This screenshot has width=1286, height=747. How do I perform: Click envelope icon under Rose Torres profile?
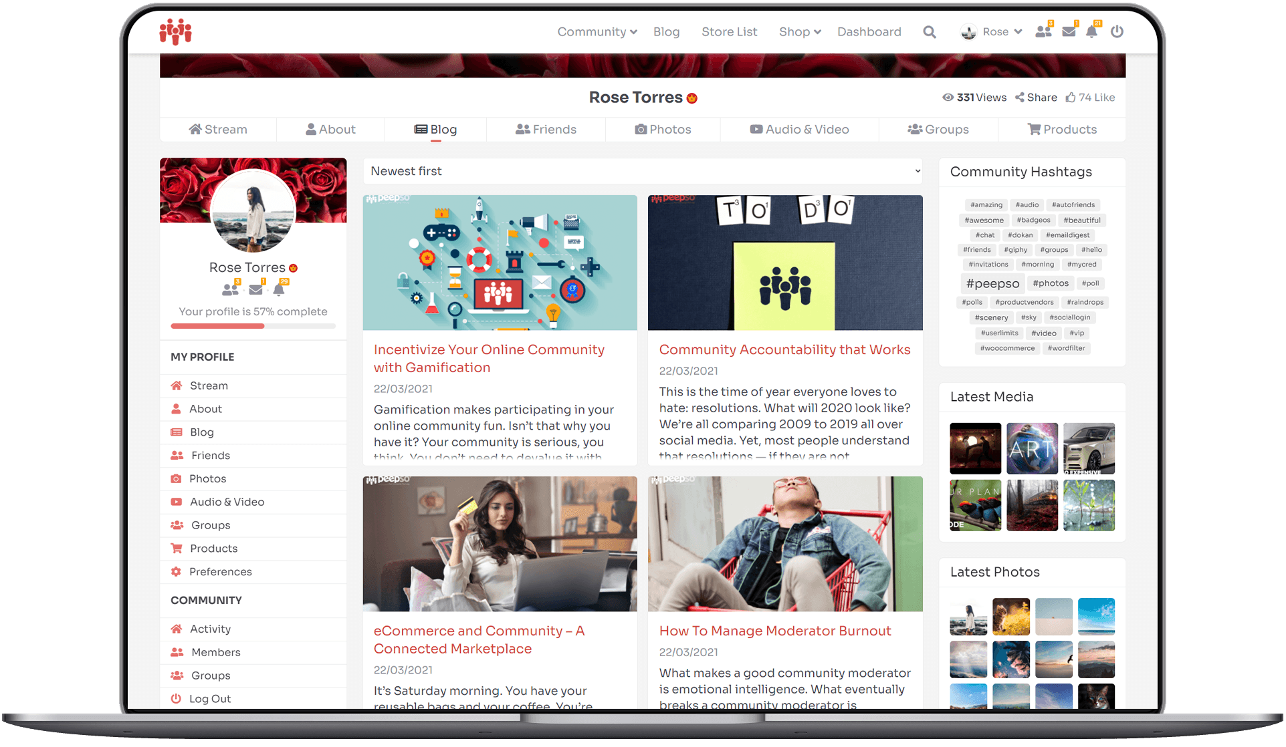click(x=255, y=289)
